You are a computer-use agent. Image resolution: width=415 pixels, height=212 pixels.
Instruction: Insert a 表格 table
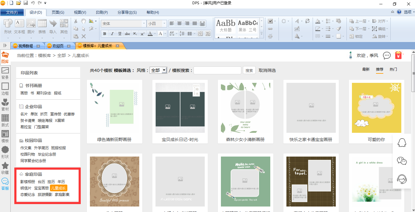click(x=42, y=26)
